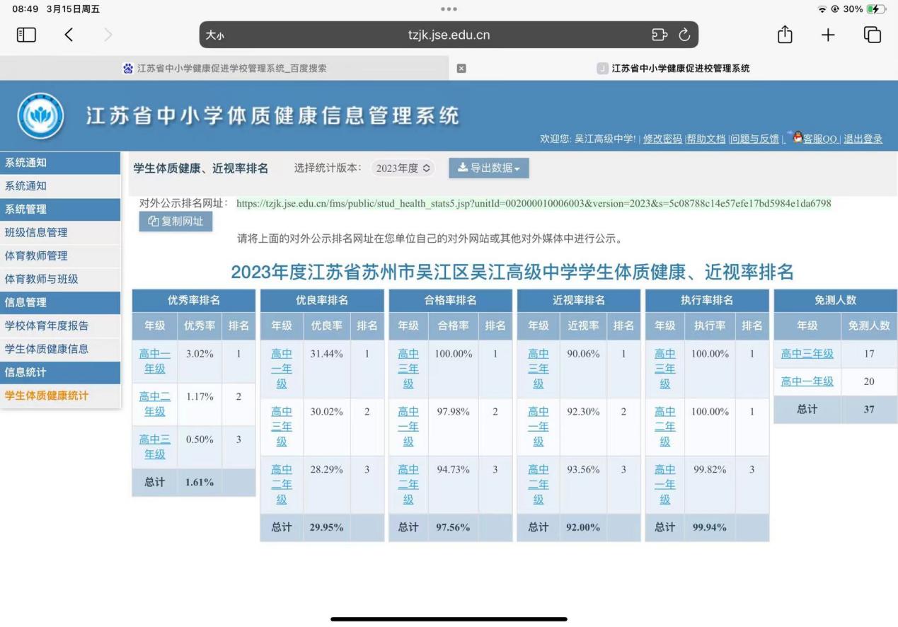This screenshot has height=627, width=898.
Task: Click the 近视率排名 table header
Action: click(579, 300)
